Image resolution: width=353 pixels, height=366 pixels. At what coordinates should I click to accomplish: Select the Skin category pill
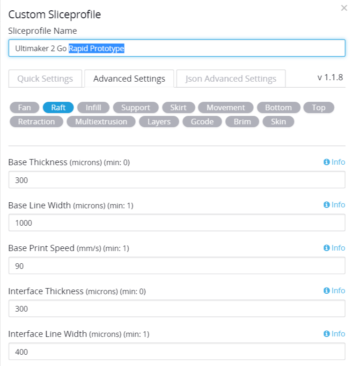pos(278,122)
